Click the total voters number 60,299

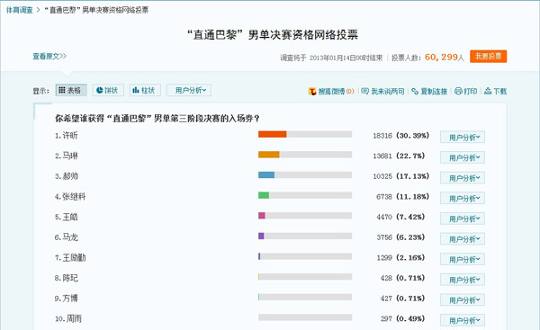441,57
